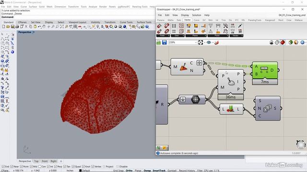
Task: Click the blue Render sphere icon in Rhino
Action: [x=125, y=27]
